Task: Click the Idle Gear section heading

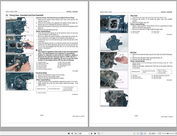Action: [x=133, y=52]
